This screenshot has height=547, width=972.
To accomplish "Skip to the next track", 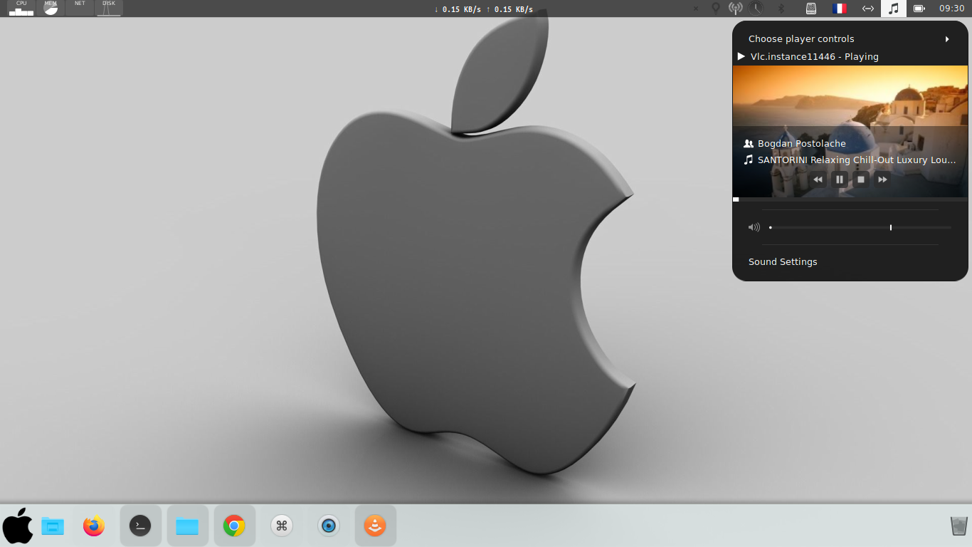I will click(882, 179).
